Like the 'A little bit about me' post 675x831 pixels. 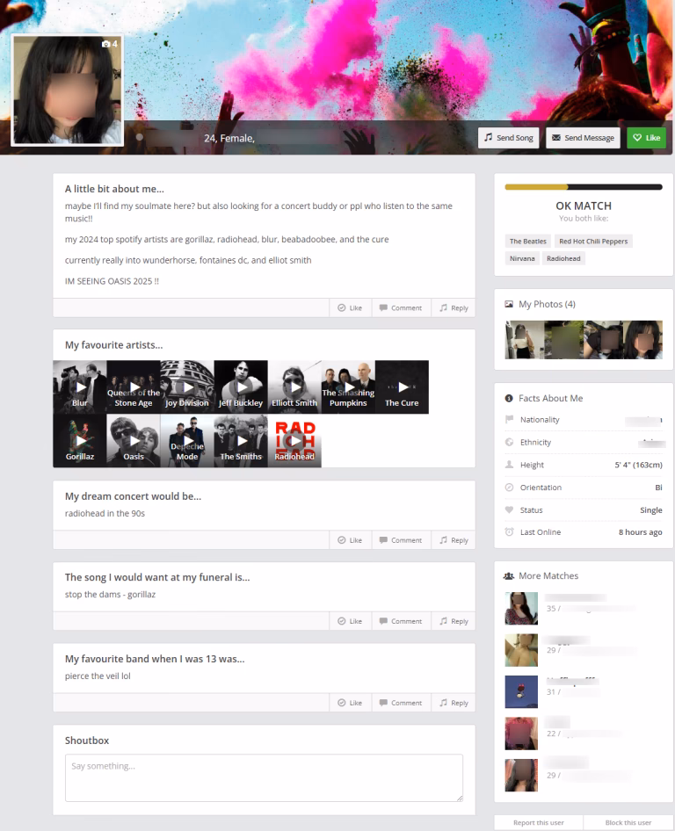[350, 308]
